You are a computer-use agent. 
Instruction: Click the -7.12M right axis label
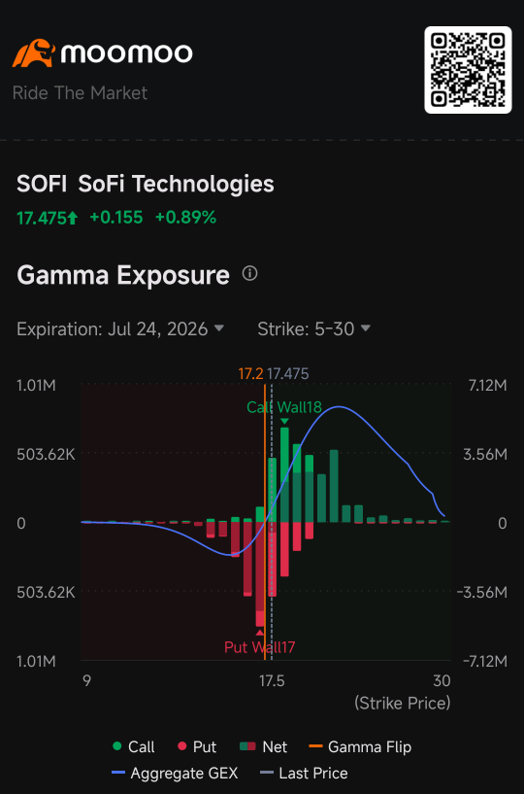point(485,661)
